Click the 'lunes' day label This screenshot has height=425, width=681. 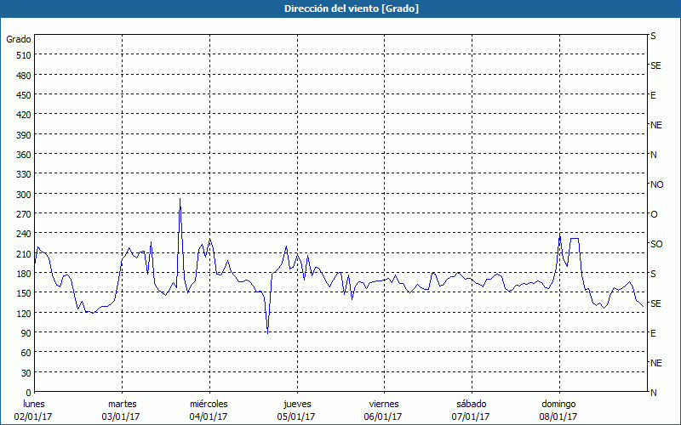(34, 404)
